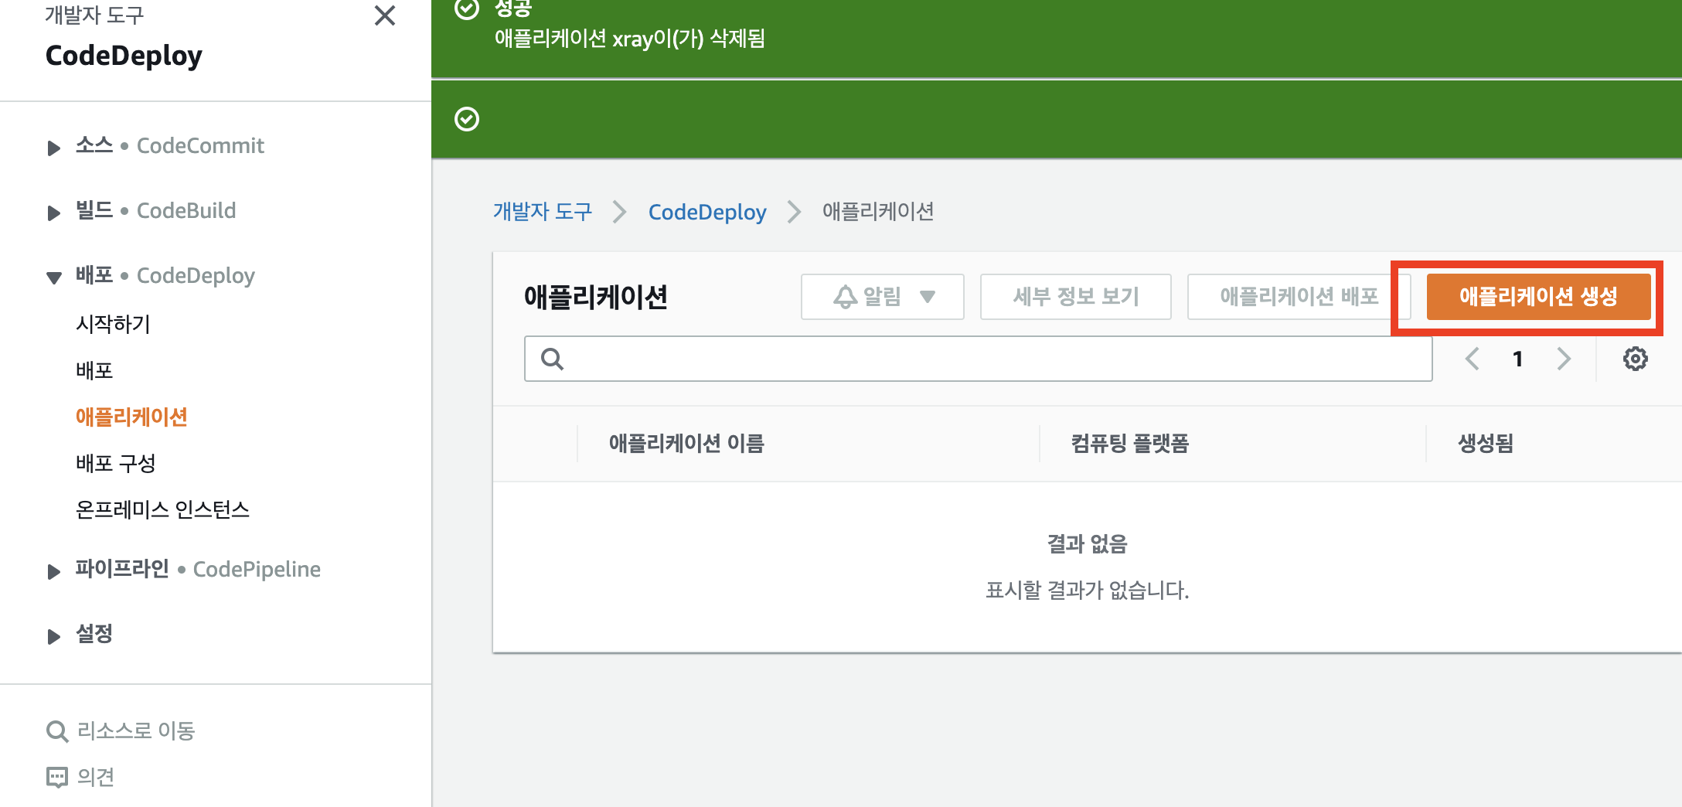This screenshot has height=807, width=1682.
Task: Click the bell icon in 알림
Action: coord(845,296)
